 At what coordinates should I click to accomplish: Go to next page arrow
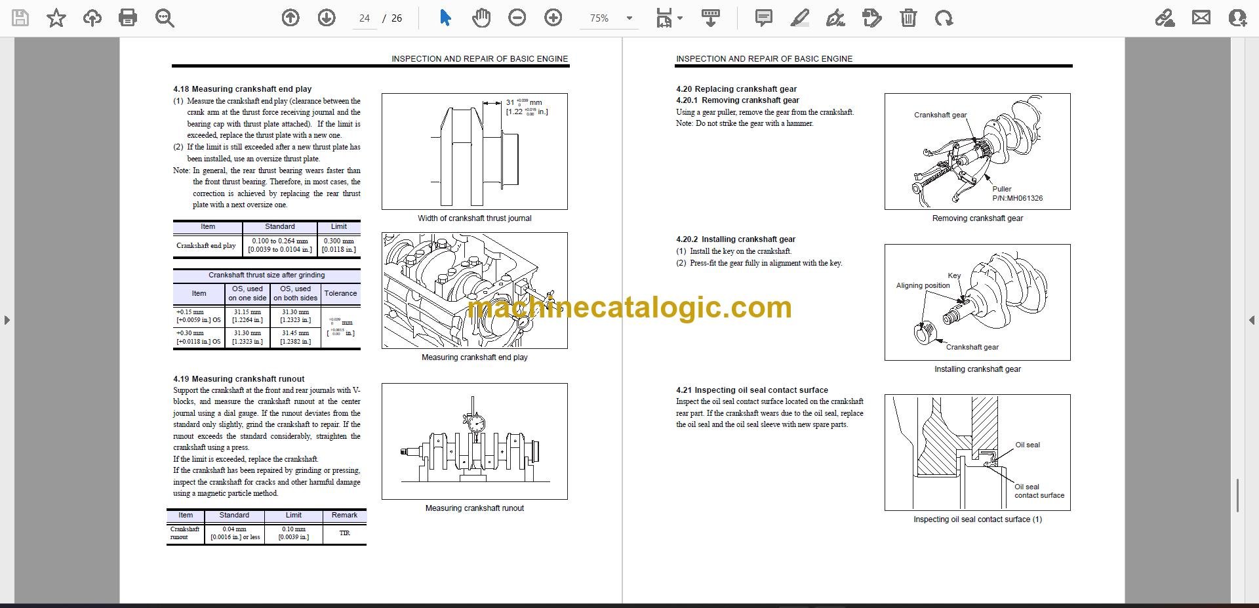tap(327, 18)
